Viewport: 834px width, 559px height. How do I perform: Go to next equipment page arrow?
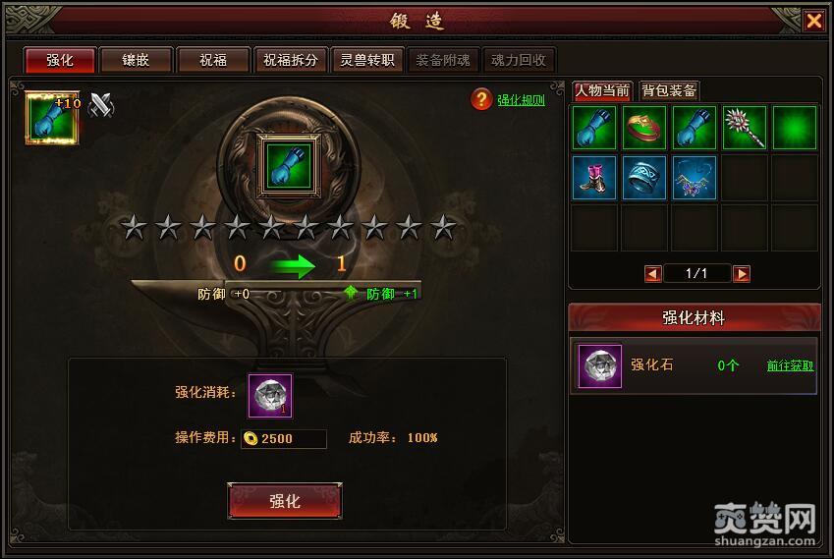point(741,274)
